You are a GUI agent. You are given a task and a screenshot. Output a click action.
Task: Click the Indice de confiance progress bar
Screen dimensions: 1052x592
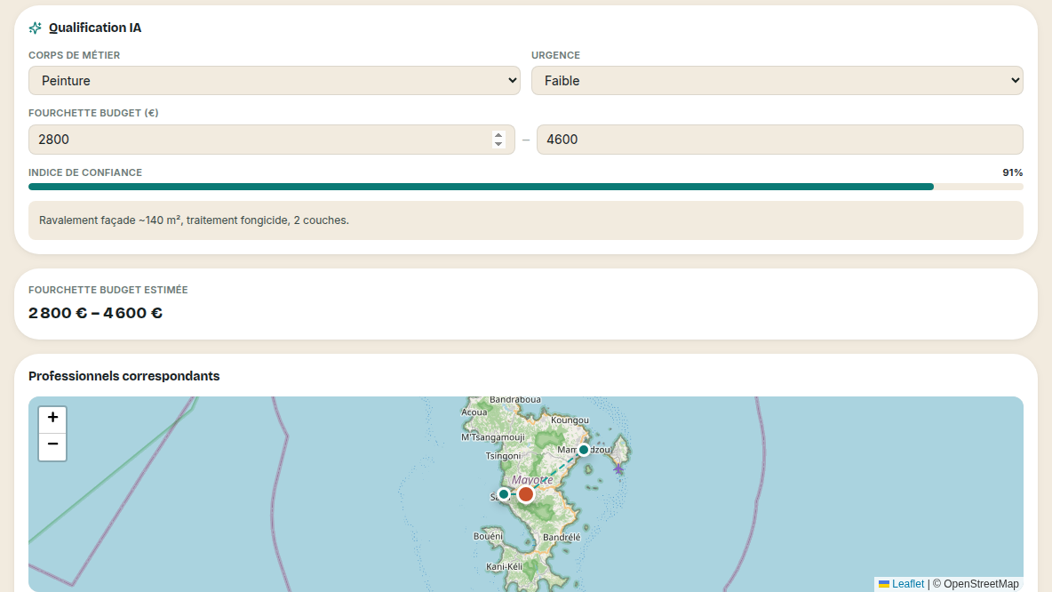525,187
